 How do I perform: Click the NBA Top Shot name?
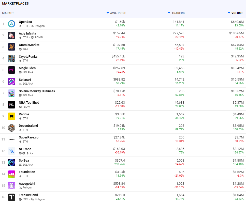pyautogui.click(x=29, y=103)
